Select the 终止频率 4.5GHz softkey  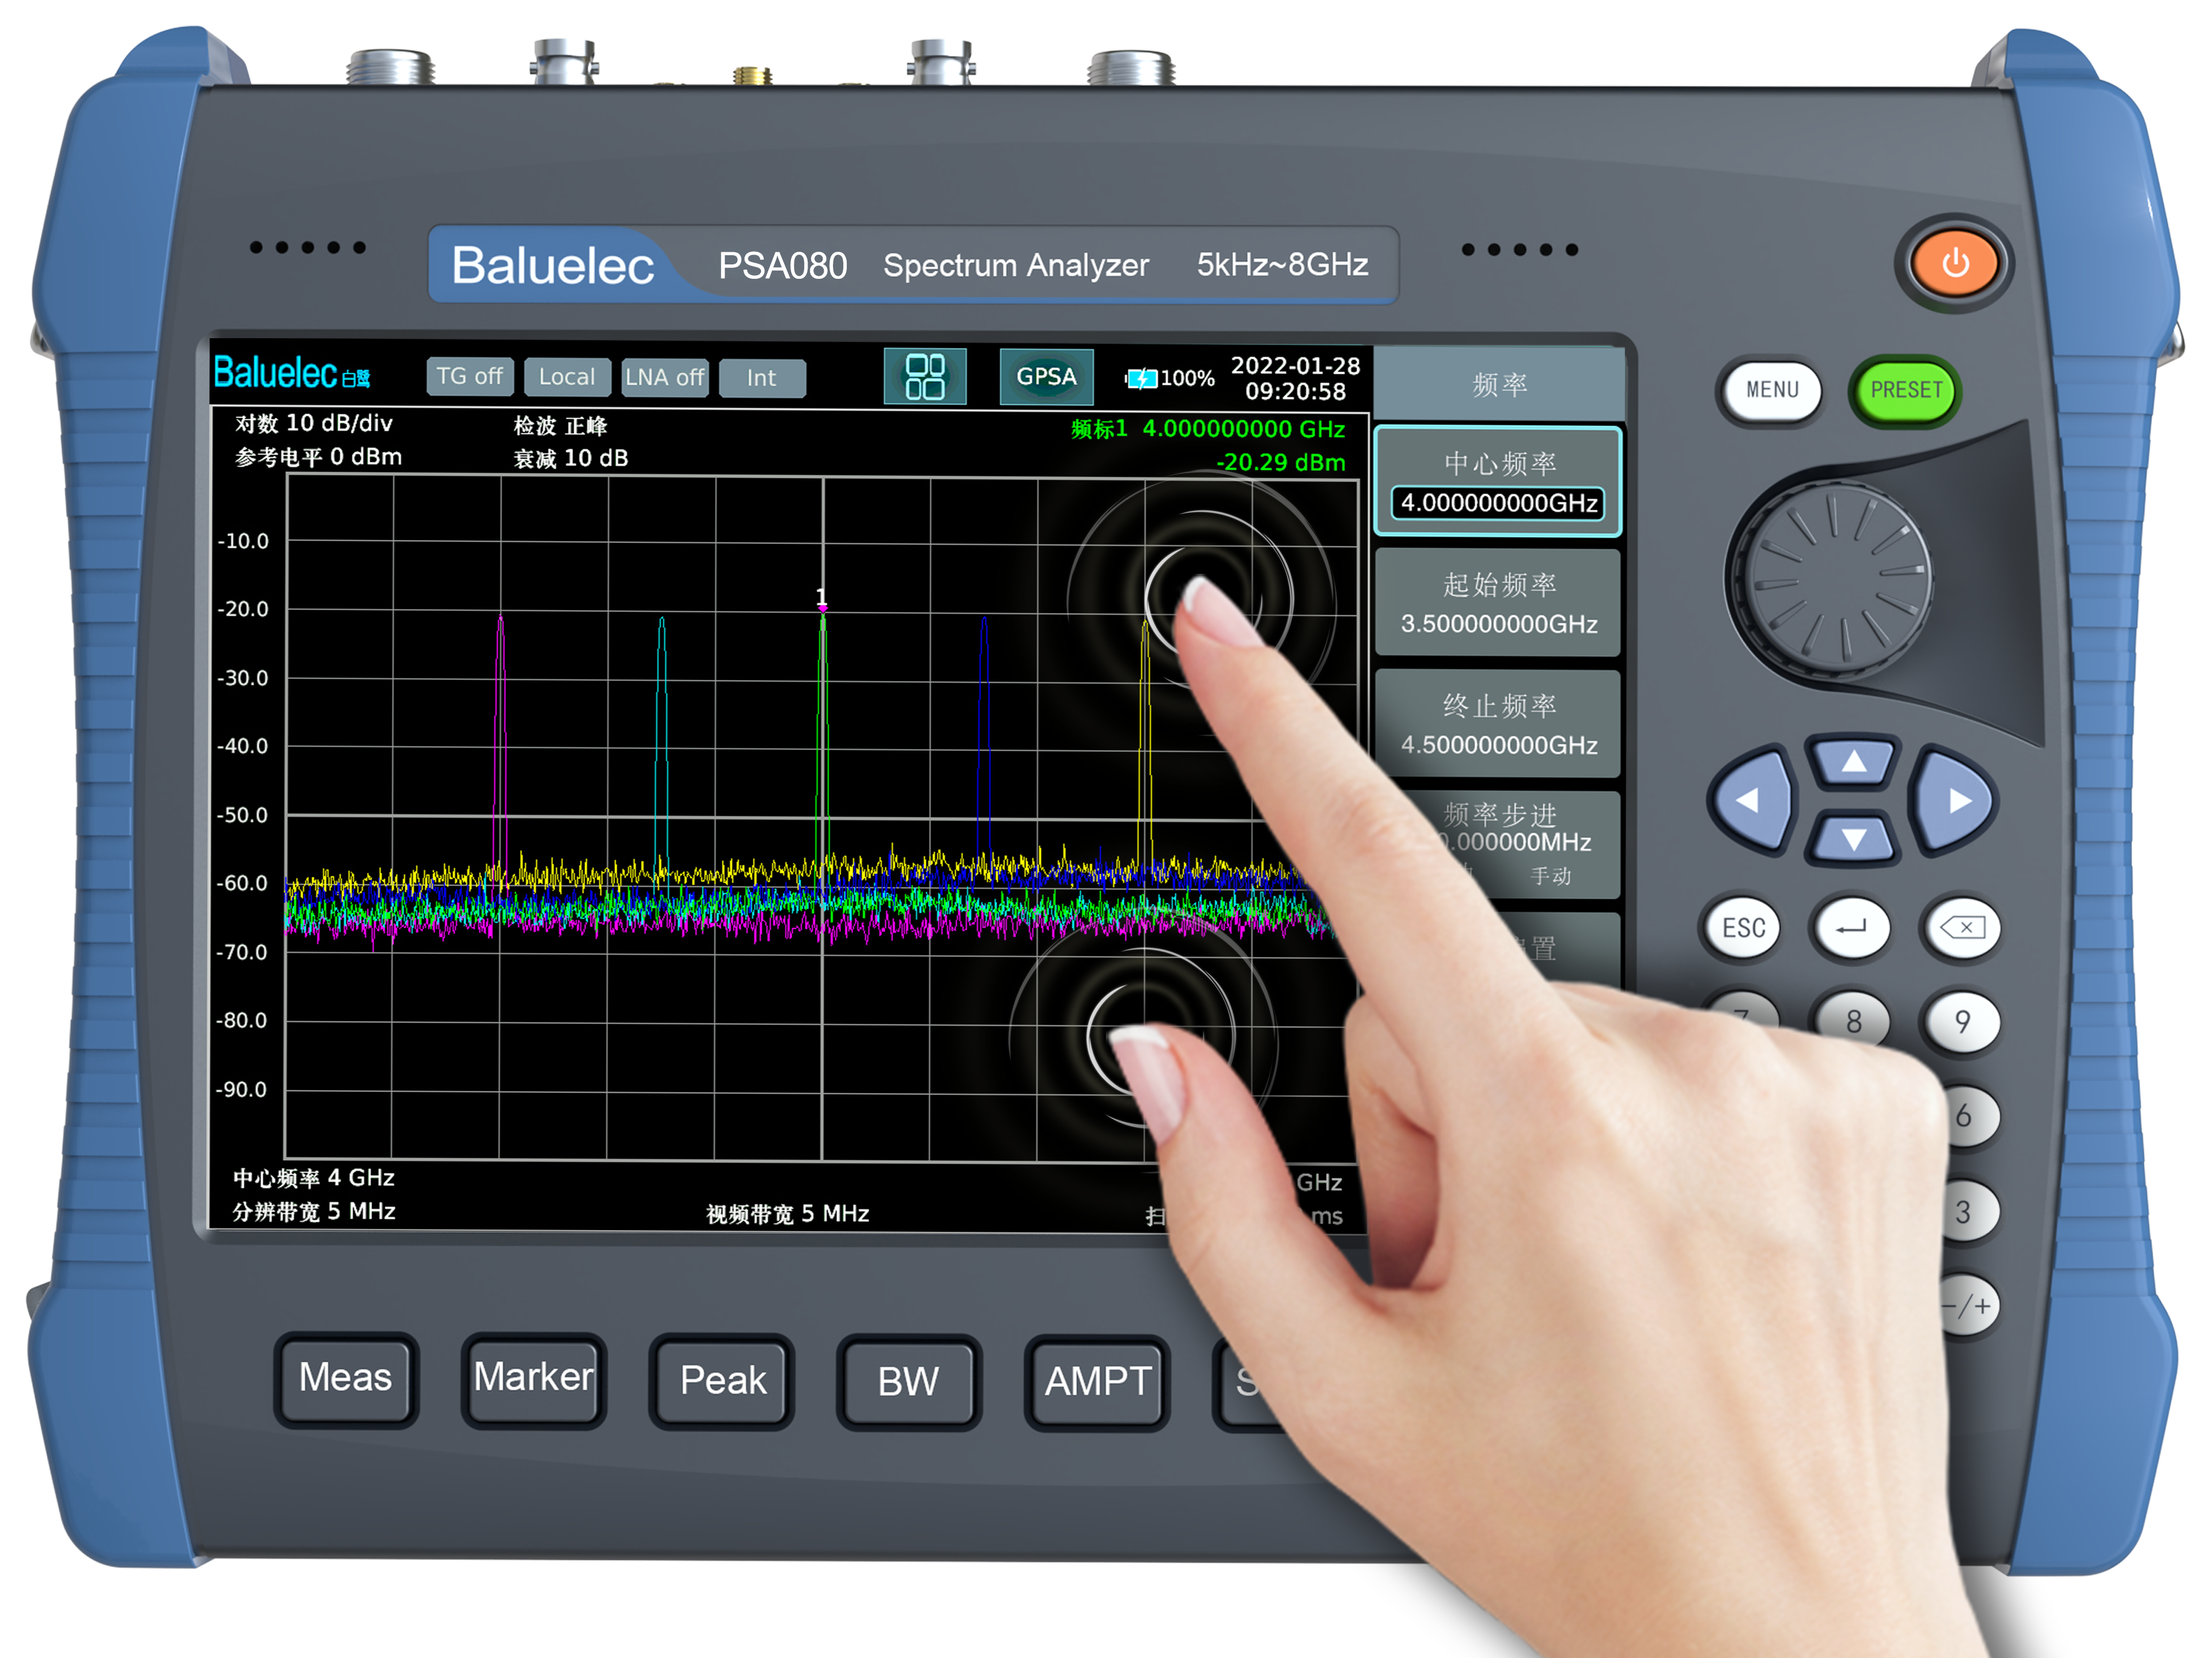pyautogui.click(x=1498, y=724)
